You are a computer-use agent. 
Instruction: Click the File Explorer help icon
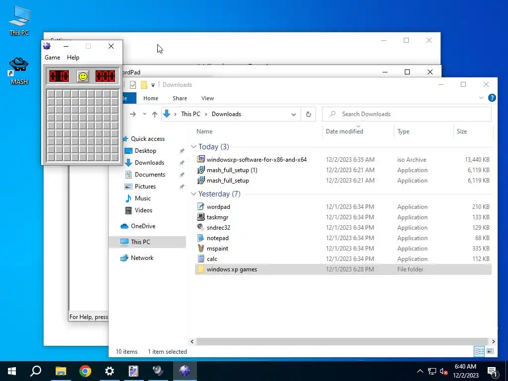click(x=492, y=98)
